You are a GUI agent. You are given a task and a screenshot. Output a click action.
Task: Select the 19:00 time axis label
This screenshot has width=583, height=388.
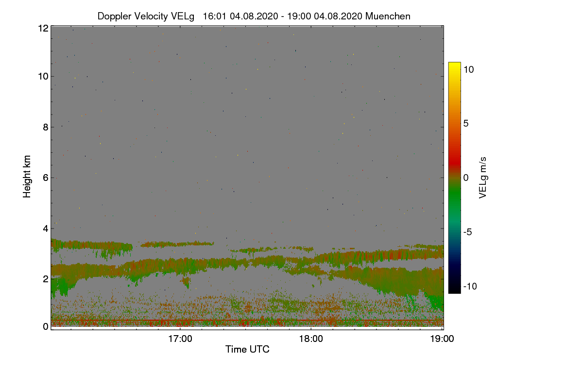click(442, 339)
